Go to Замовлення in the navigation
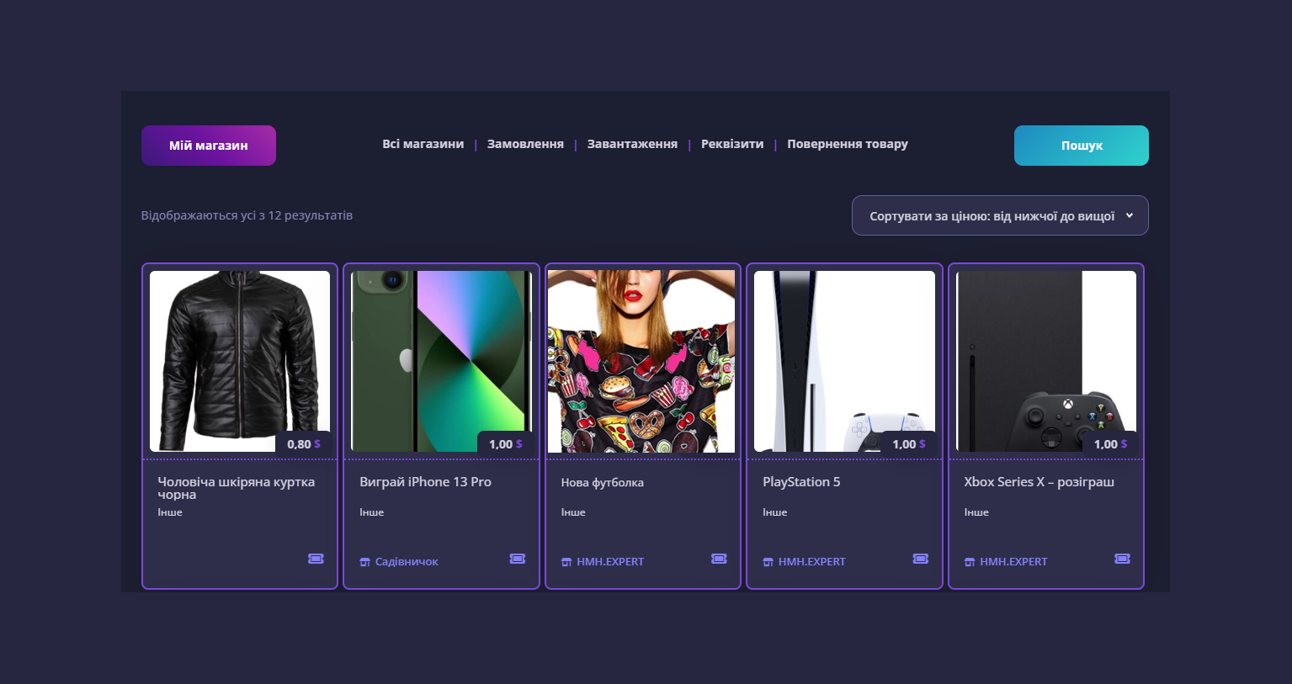Image resolution: width=1292 pixels, height=684 pixels. 525,144
